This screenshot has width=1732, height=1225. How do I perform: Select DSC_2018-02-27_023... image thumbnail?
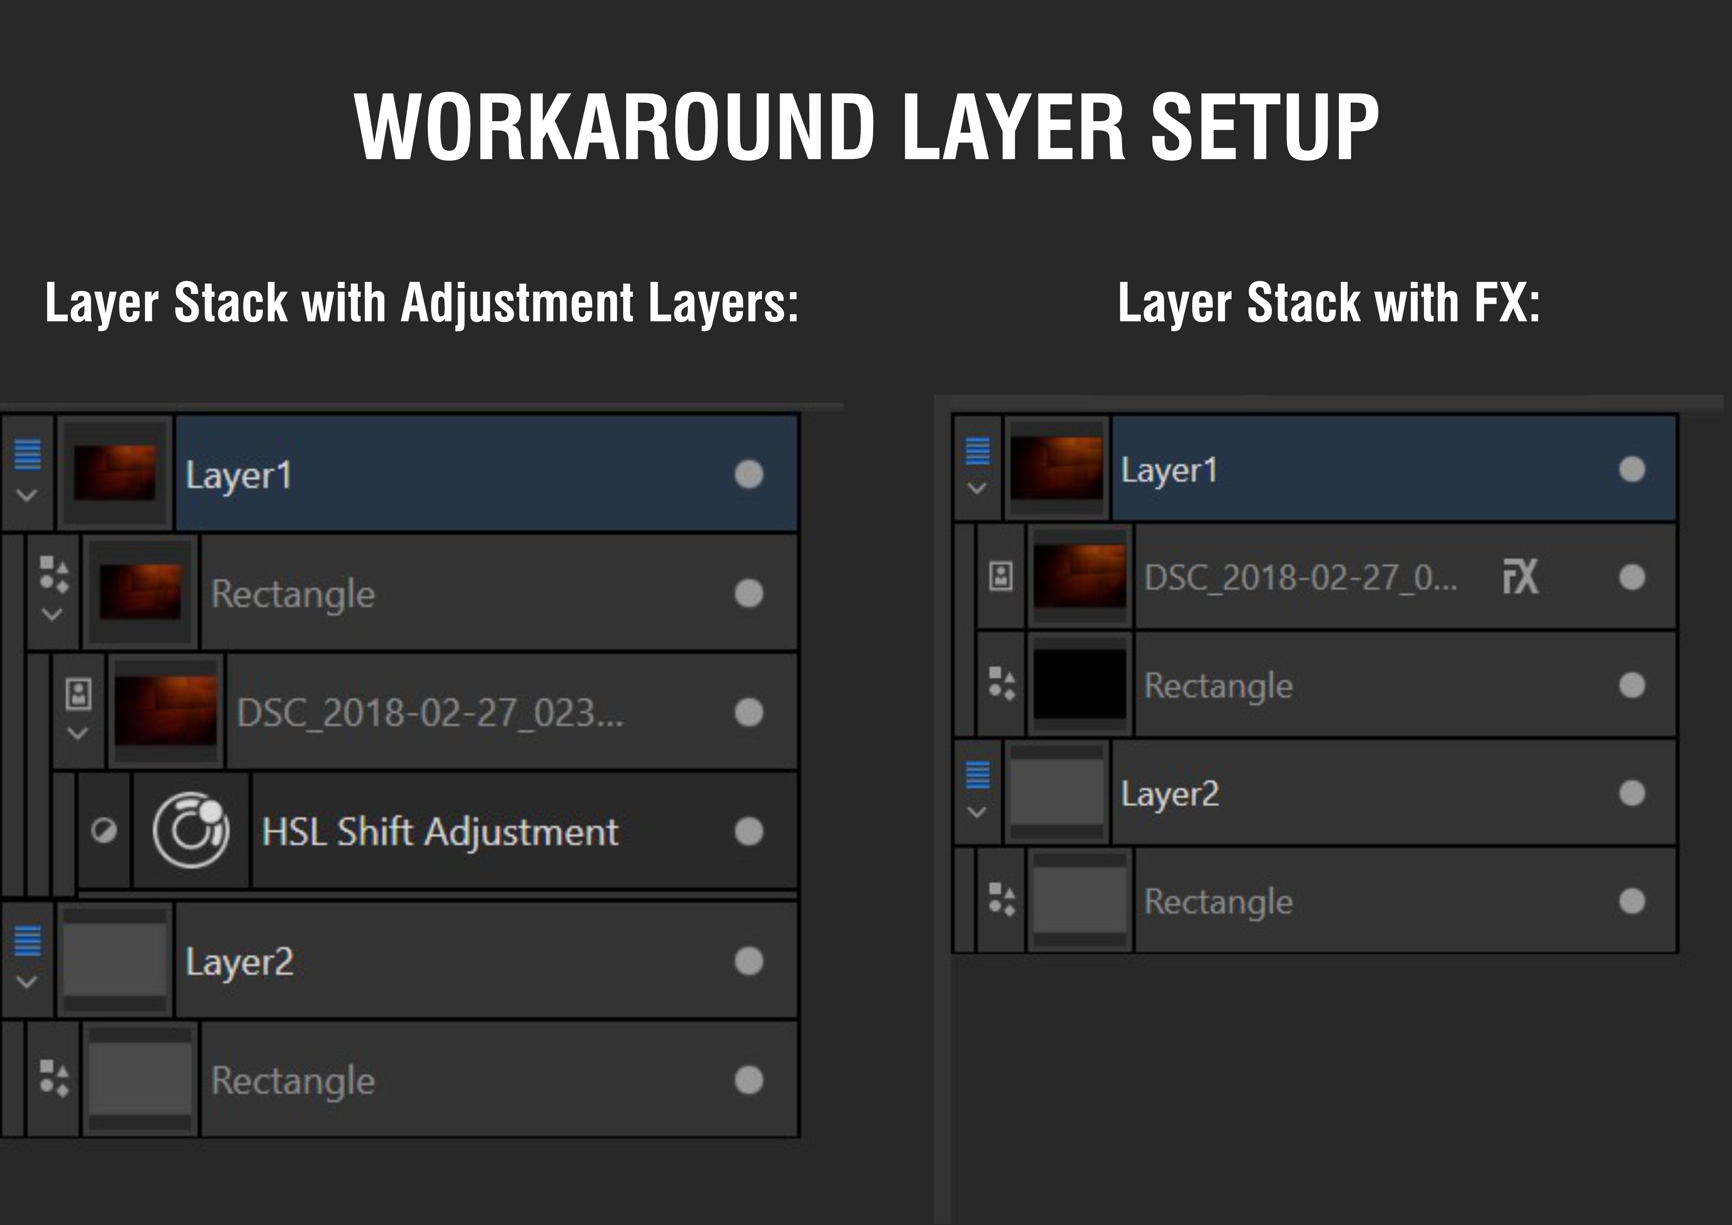point(166,711)
